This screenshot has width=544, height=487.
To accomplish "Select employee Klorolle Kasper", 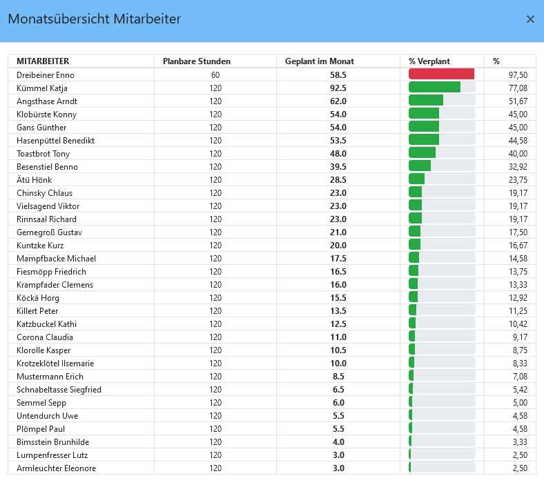I will [43, 350].
